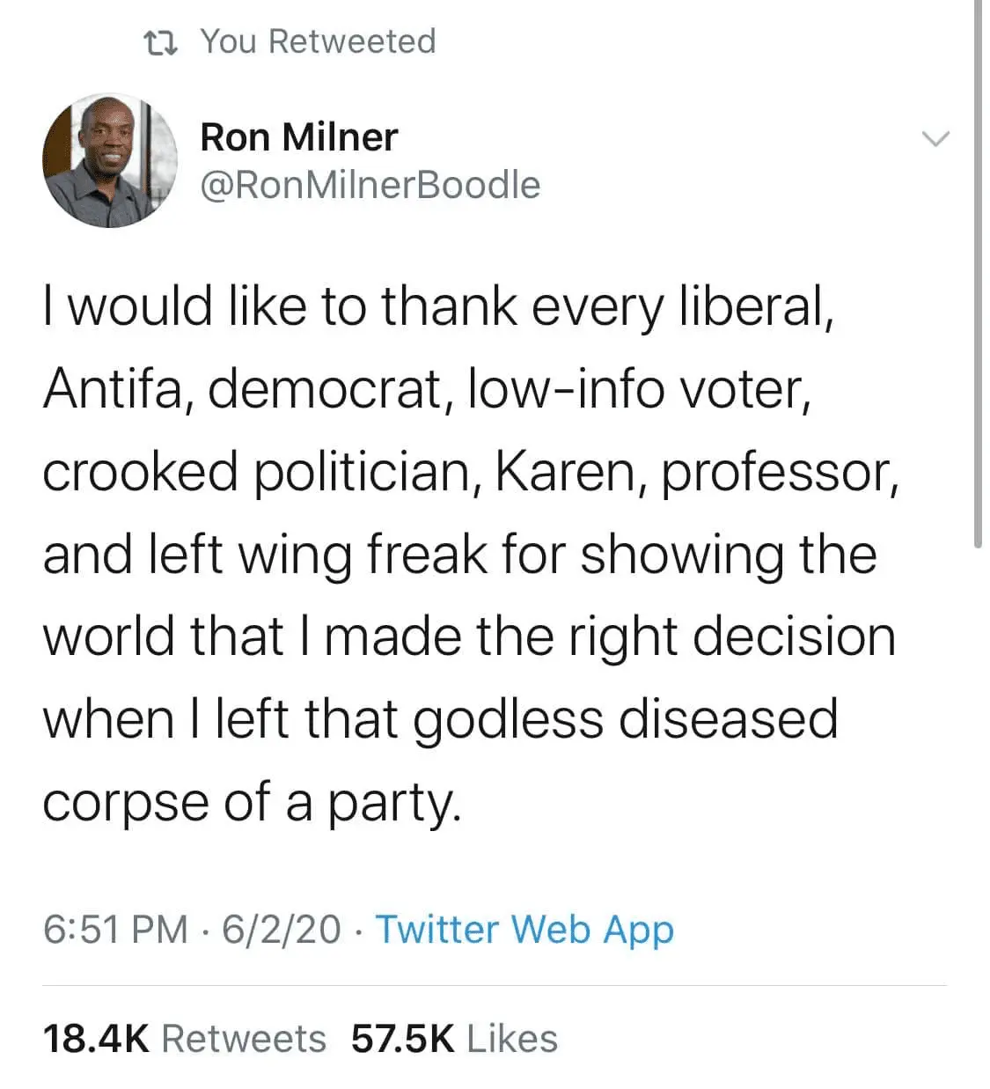Click the phrase "godless diseased" in tweet

tap(625, 719)
